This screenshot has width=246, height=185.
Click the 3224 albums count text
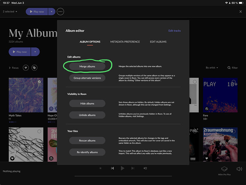tap(16, 42)
